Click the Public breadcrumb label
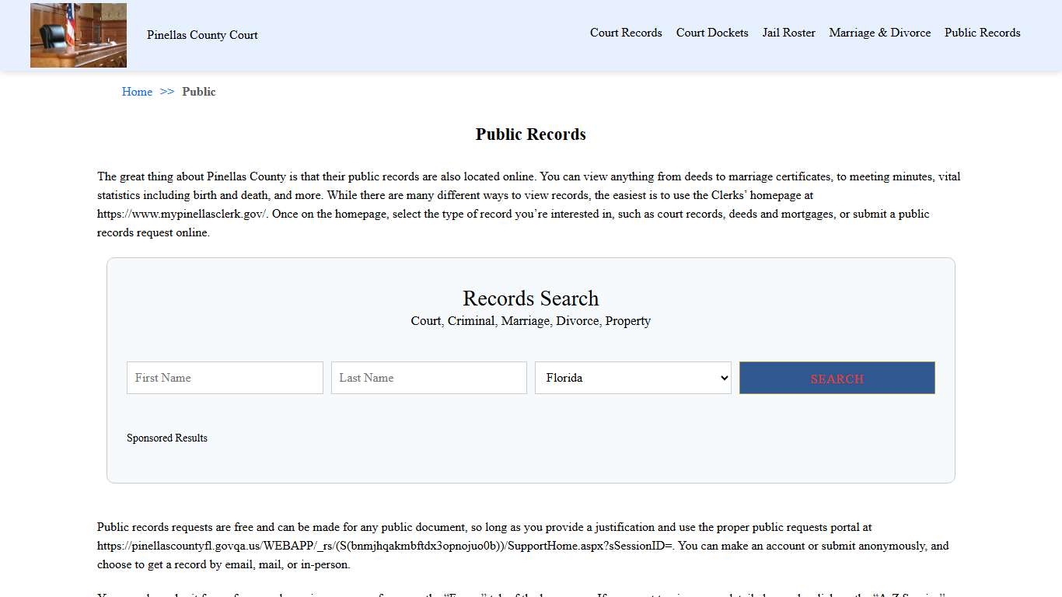Screen dimensions: 1062x597 click(199, 92)
